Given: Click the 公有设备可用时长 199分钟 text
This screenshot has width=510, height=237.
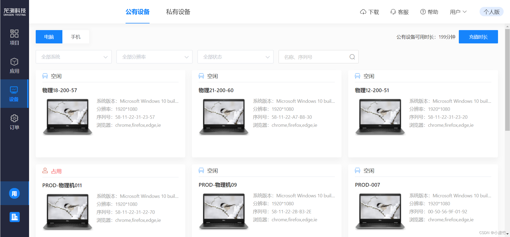Looking at the screenshot, I should click(426, 37).
